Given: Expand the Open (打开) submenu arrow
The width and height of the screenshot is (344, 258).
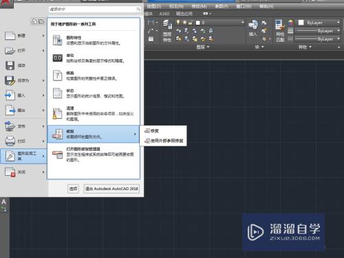Looking at the screenshot, I should click(x=43, y=51).
